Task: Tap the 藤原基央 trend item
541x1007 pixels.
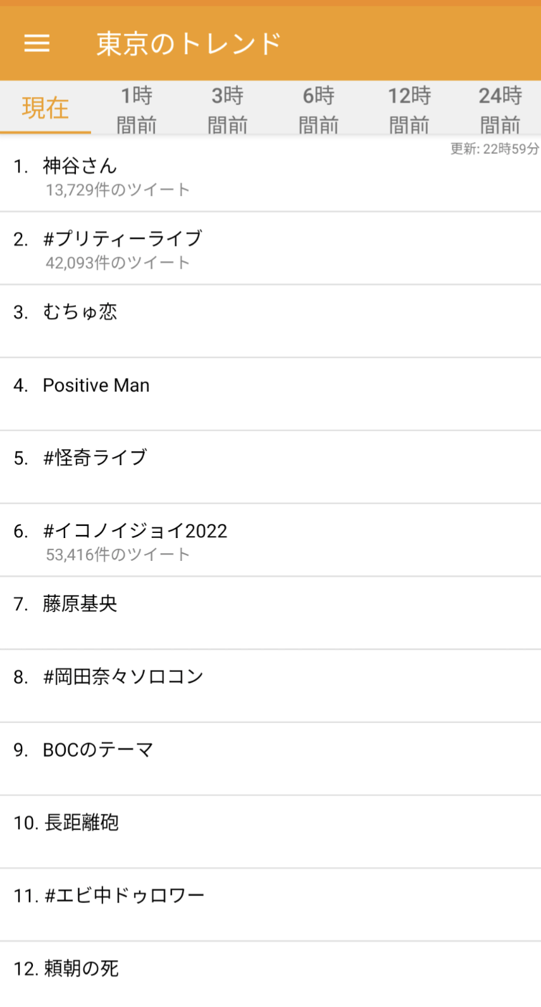Action: click(80, 604)
